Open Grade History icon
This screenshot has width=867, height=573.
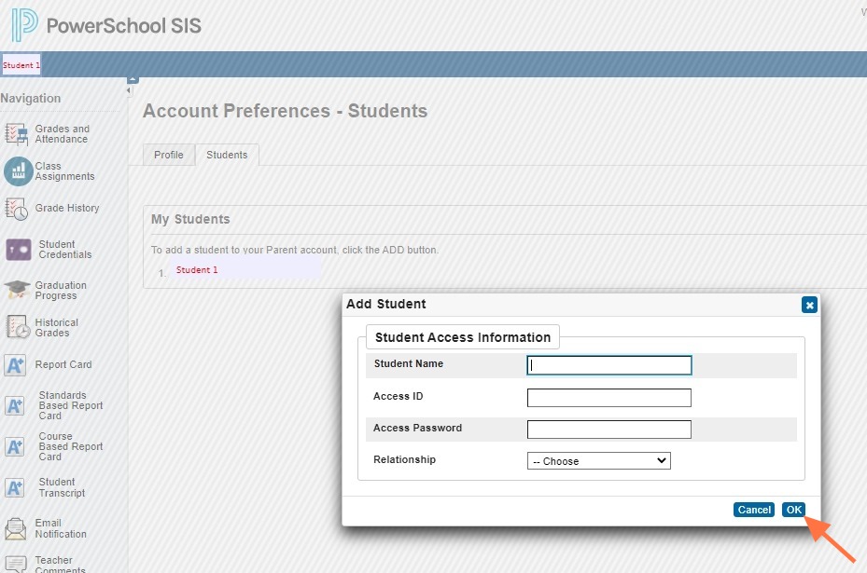coord(16,209)
